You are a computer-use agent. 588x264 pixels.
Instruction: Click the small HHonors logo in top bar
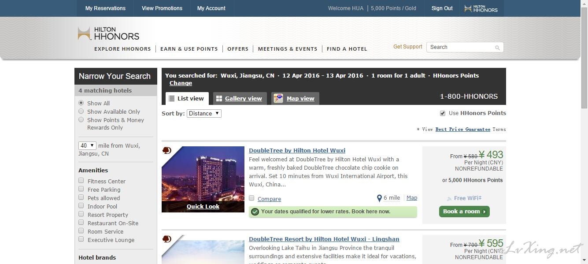point(481,8)
